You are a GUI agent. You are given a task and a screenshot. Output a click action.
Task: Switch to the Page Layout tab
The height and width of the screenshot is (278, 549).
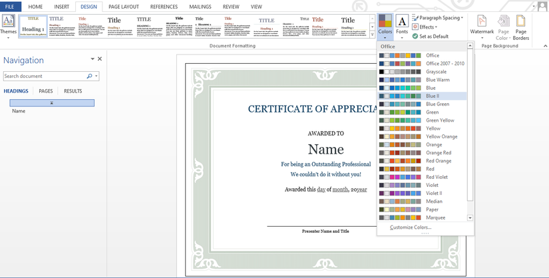(124, 7)
